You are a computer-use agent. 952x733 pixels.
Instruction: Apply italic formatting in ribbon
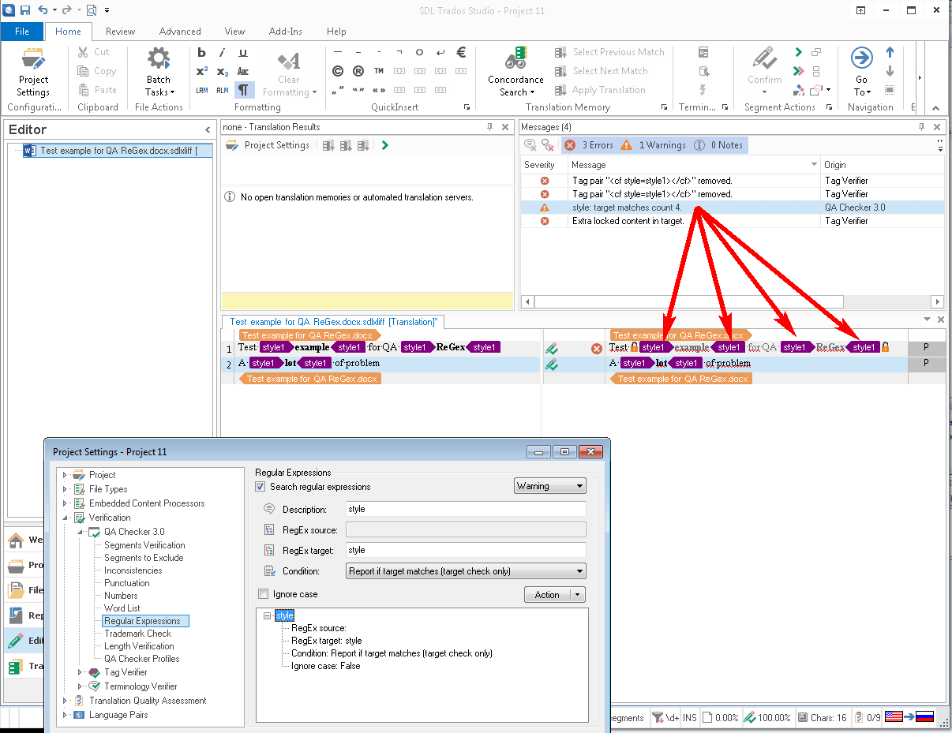[223, 53]
